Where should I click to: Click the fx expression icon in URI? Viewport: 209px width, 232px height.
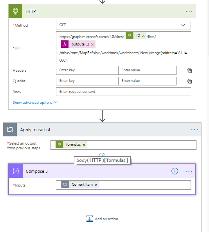65,44
